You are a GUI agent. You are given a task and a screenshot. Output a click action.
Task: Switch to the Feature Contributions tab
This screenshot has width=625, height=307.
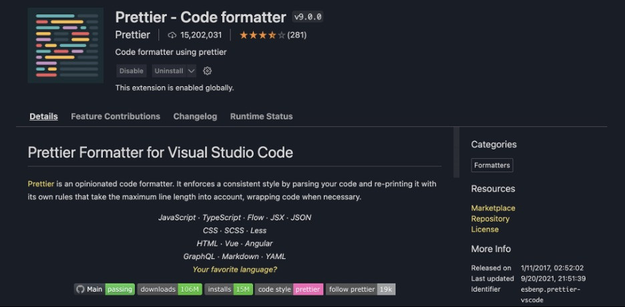tap(116, 116)
